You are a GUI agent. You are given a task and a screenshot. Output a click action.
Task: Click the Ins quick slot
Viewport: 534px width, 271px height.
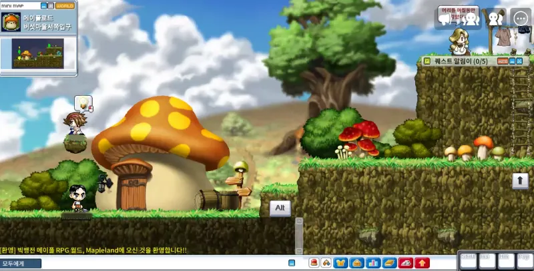point(487,261)
